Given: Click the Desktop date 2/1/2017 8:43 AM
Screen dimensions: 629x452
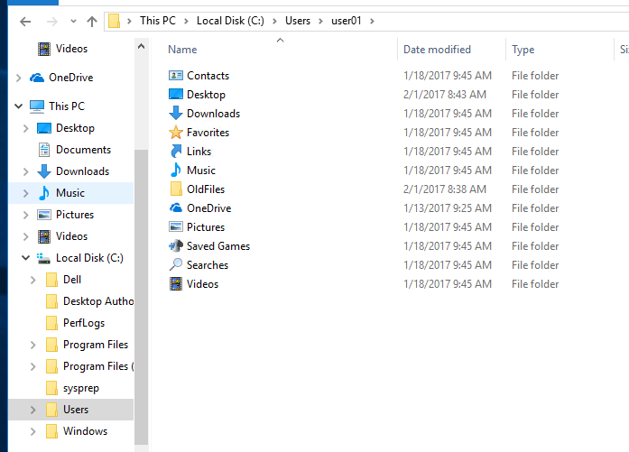Looking at the screenshot, I should 445,94.
